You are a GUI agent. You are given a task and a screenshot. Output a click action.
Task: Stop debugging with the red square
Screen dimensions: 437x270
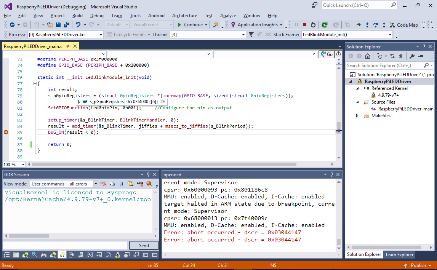point(305,25)
